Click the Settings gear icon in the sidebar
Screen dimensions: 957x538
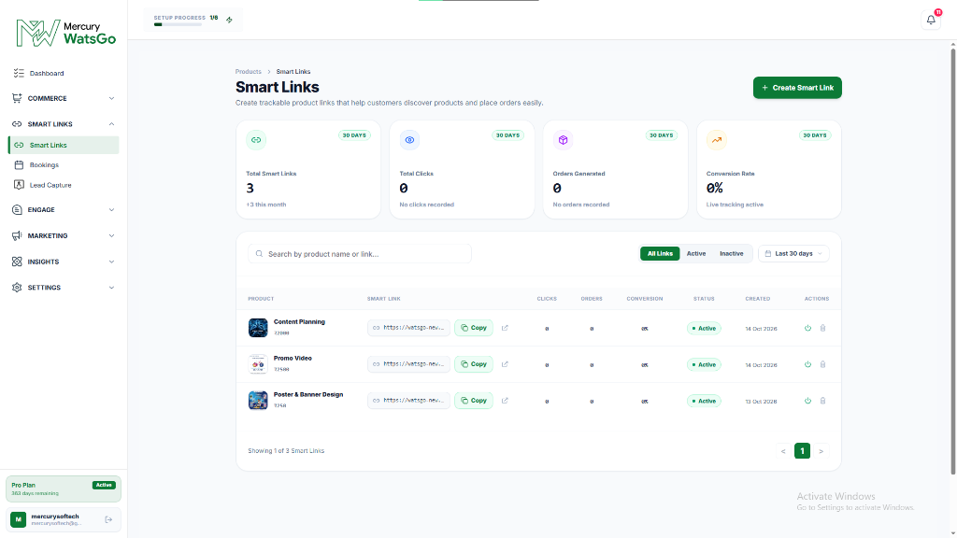click(17, 288)
